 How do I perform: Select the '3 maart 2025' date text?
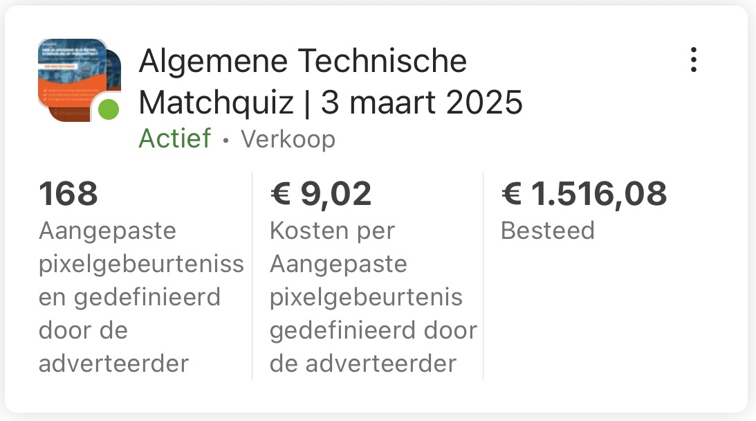(422, 103)
